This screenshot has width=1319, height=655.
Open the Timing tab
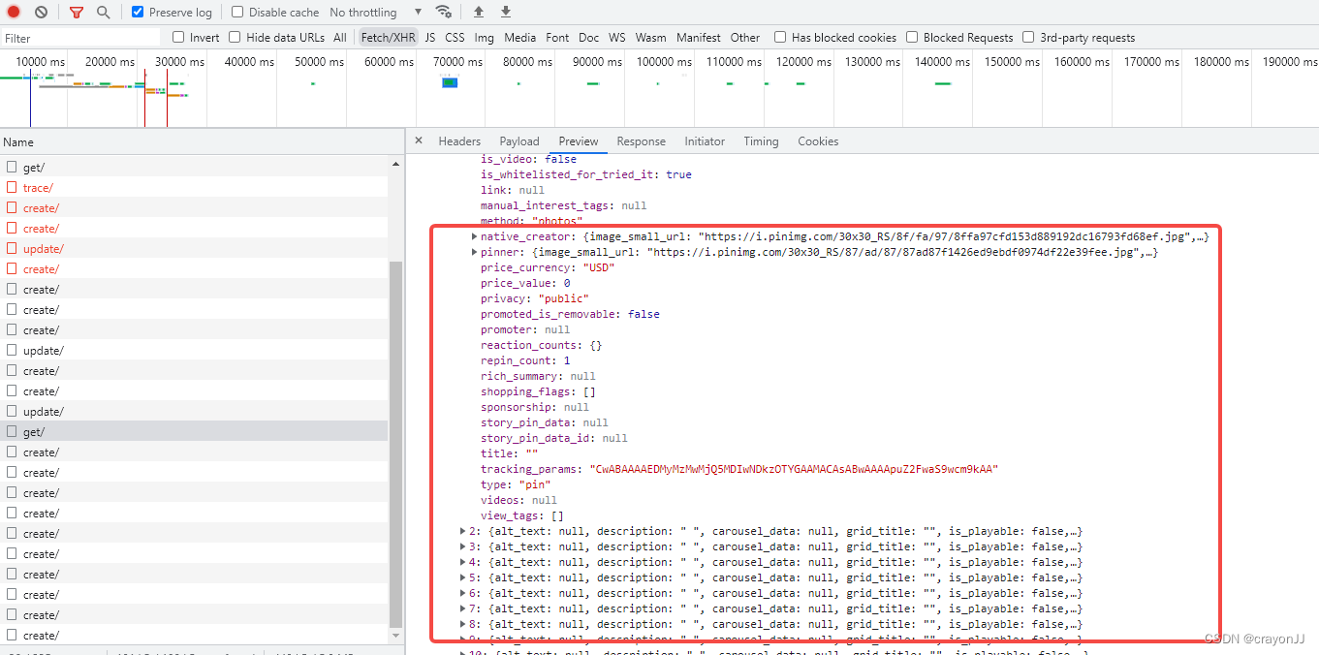761,141
